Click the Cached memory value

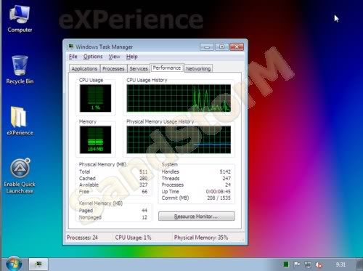144,179
